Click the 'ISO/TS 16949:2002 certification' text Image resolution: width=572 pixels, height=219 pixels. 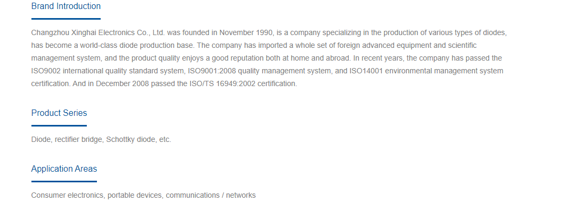[243, 83]
